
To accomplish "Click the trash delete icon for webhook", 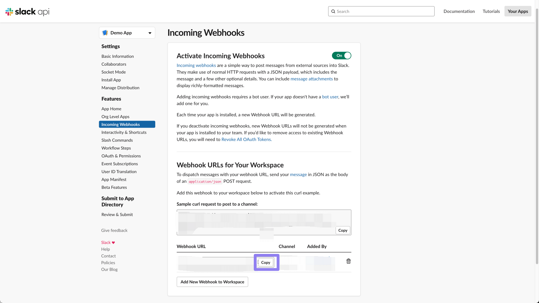I will [349, 261].
